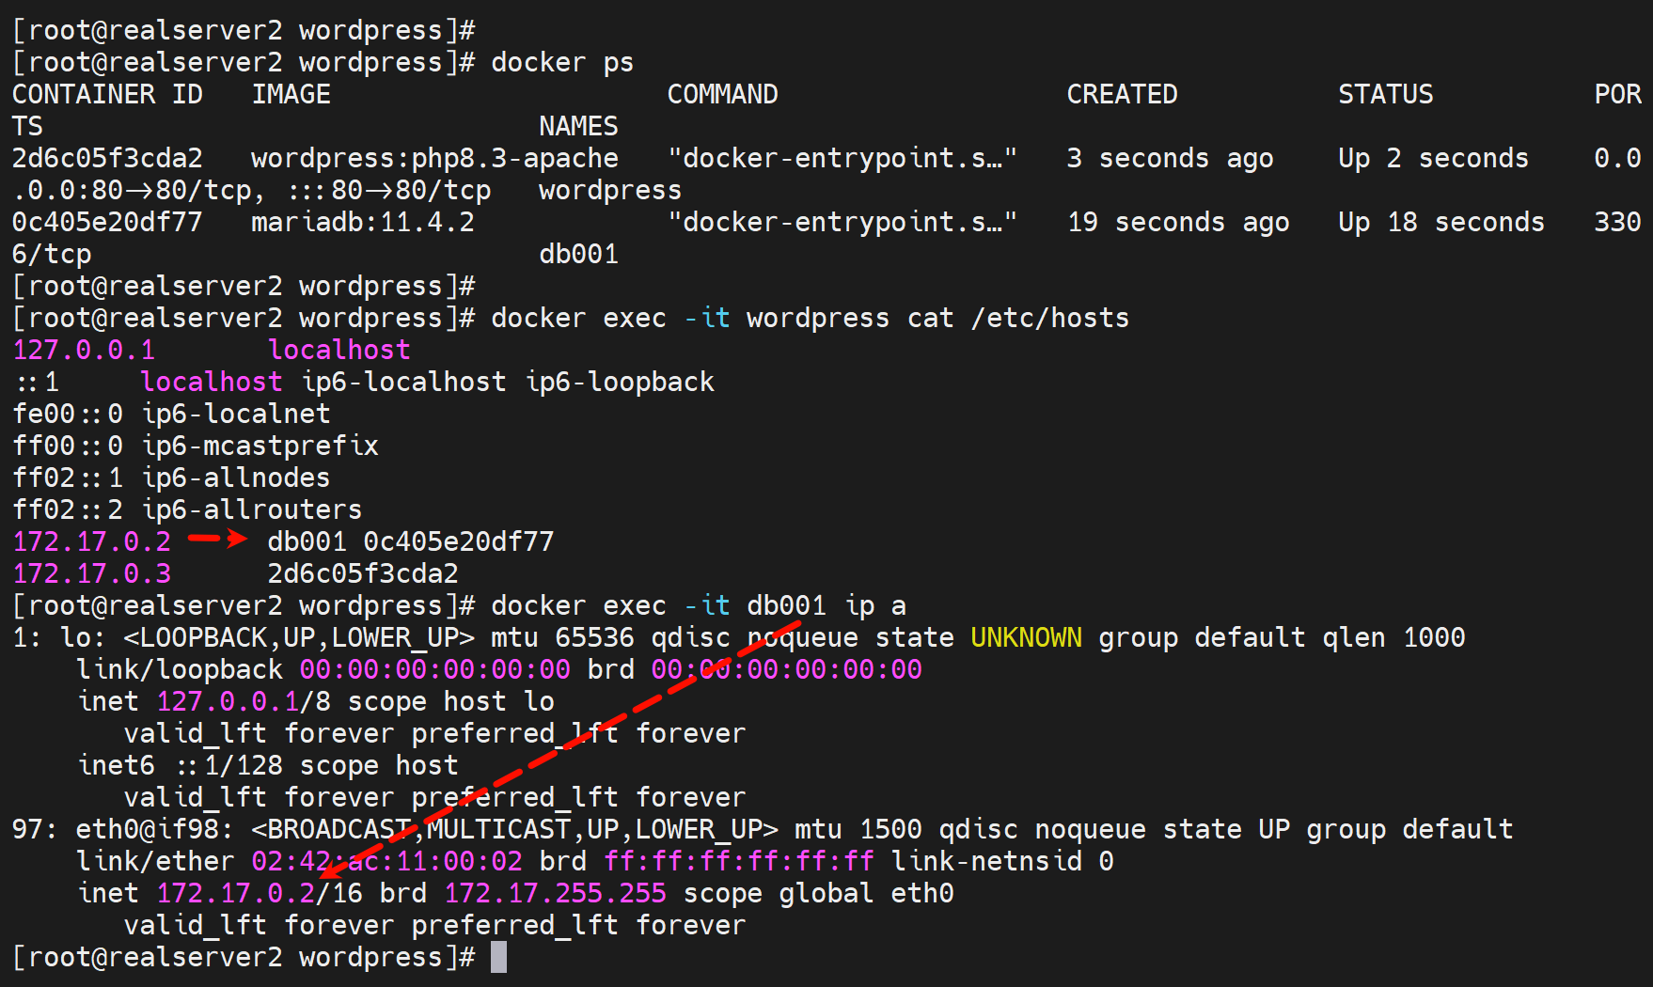
Task: Click the CONTAINER ID column header
Action: tap(107, 94)
